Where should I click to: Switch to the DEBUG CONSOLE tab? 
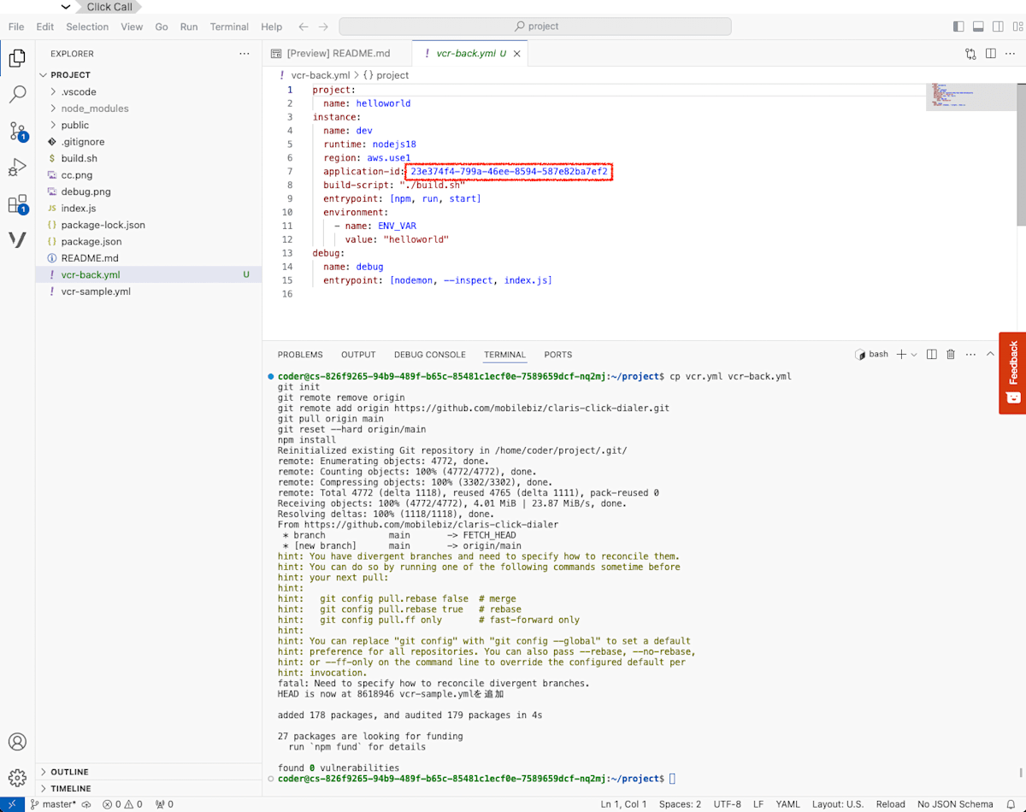(x=430, y=355)
